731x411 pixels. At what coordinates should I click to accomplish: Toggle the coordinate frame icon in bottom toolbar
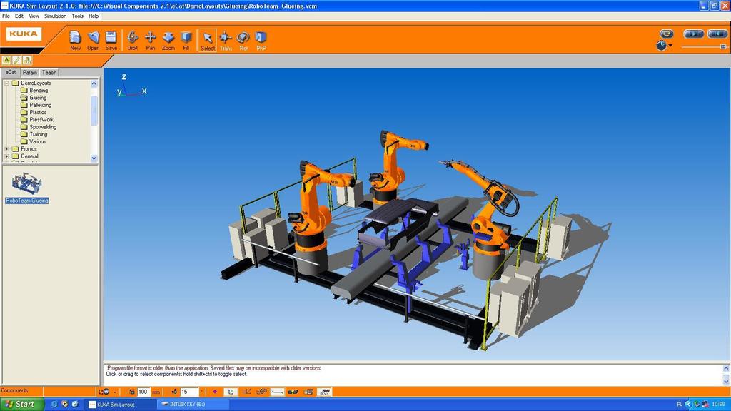[x=231, y=392]
